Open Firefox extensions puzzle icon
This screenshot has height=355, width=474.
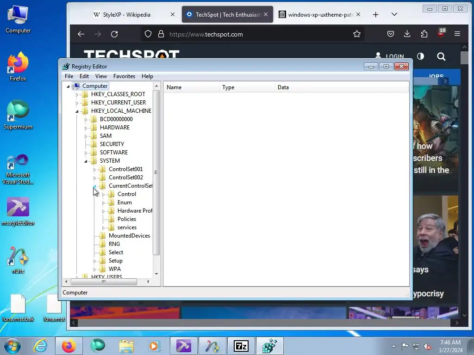coord(424,34)
